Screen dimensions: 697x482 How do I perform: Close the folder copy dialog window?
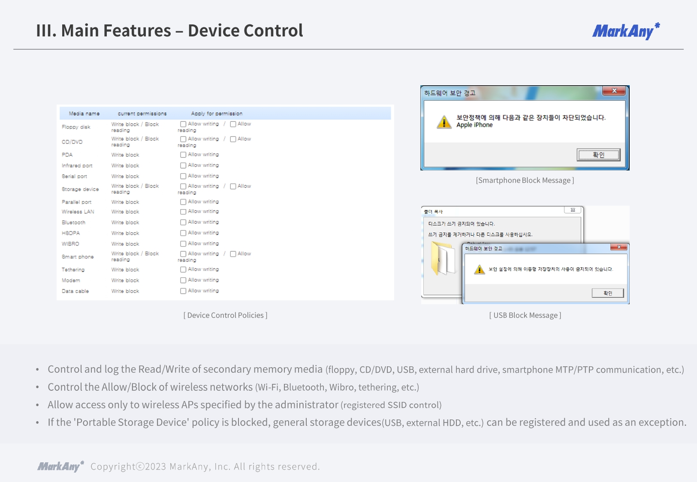(573, 210)
